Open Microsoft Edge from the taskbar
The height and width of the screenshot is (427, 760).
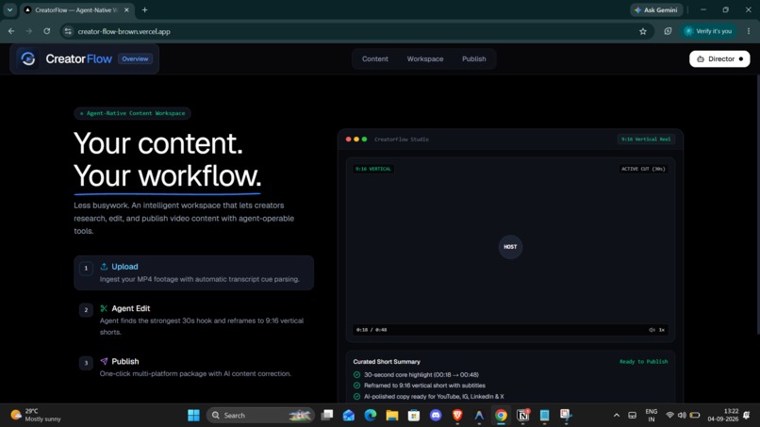(x=371, y=416)
